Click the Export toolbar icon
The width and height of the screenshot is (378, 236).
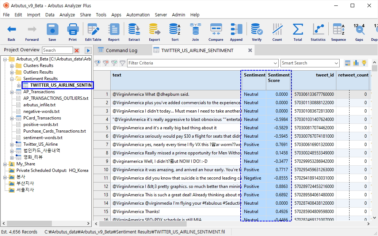pos(154,32)
